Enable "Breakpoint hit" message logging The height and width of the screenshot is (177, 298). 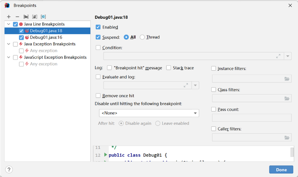pyautogui.click(x=109, y=68)
